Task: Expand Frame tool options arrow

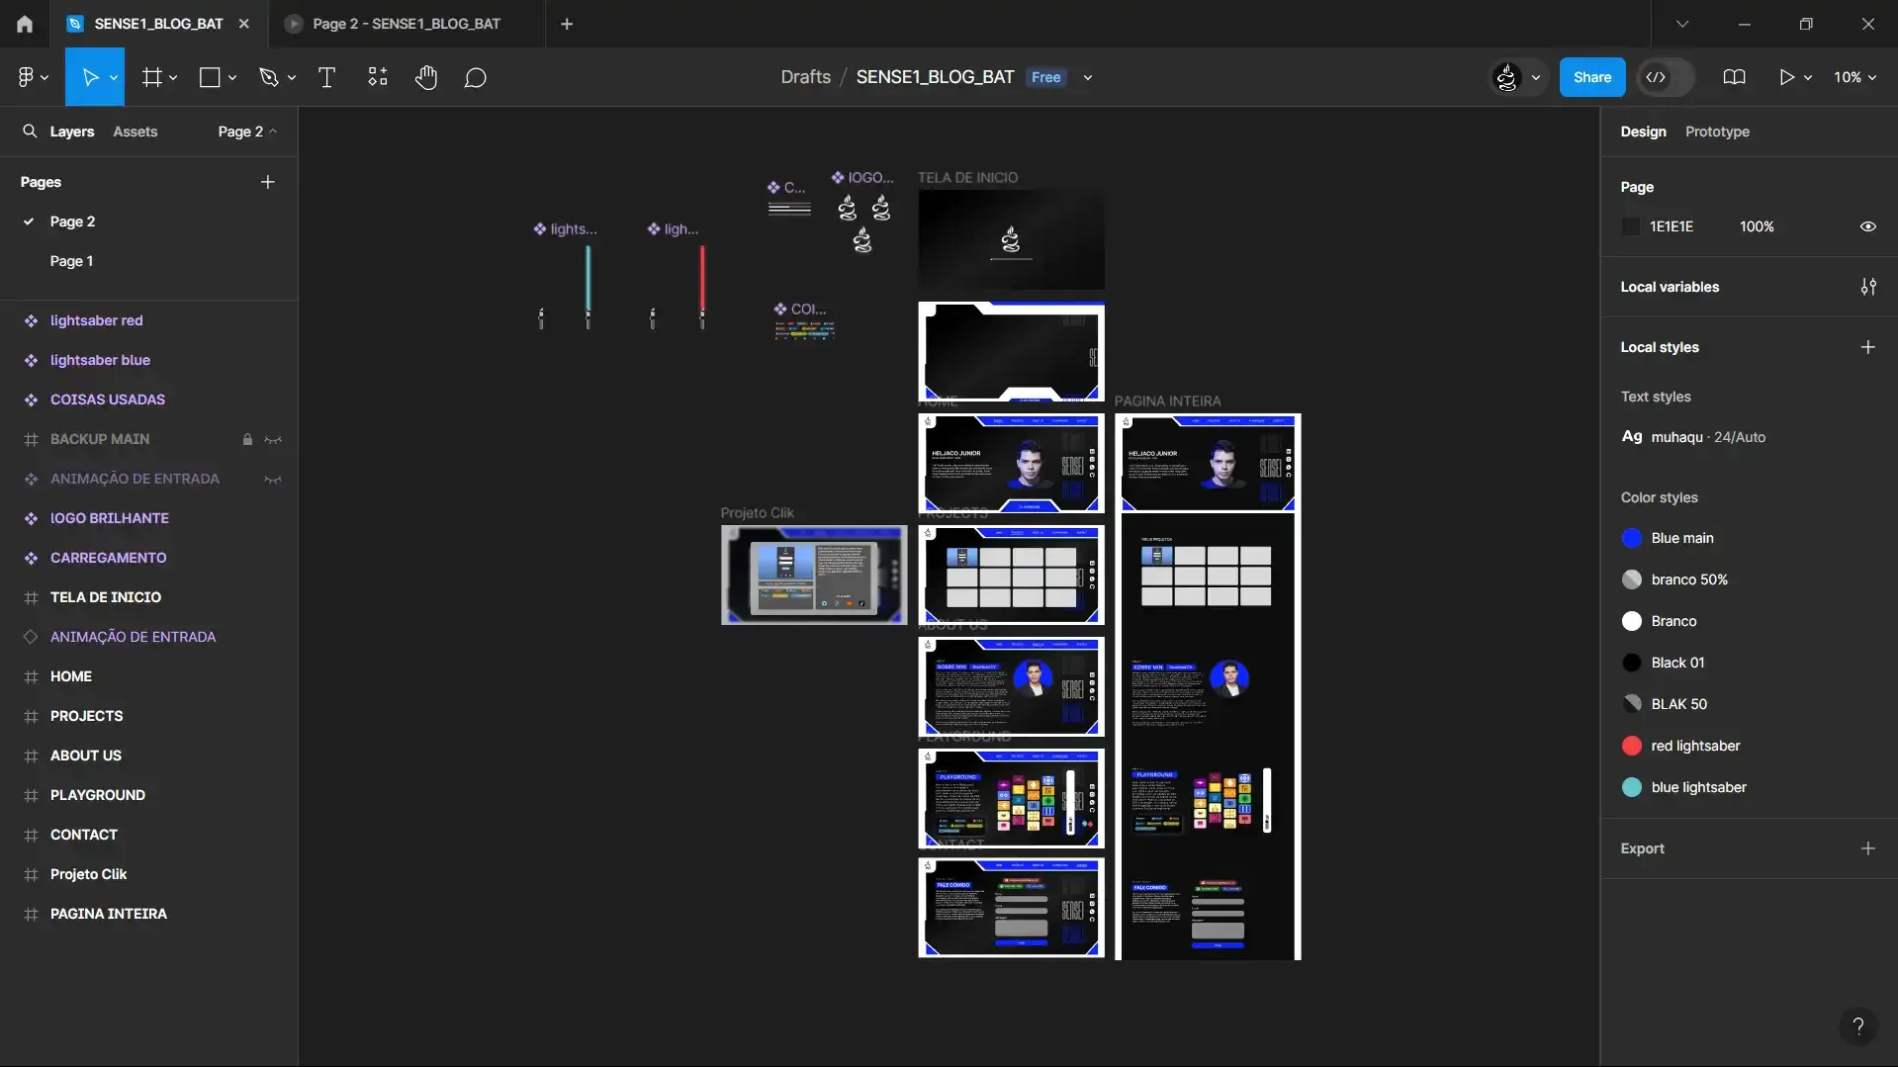Action: [173, 77]
